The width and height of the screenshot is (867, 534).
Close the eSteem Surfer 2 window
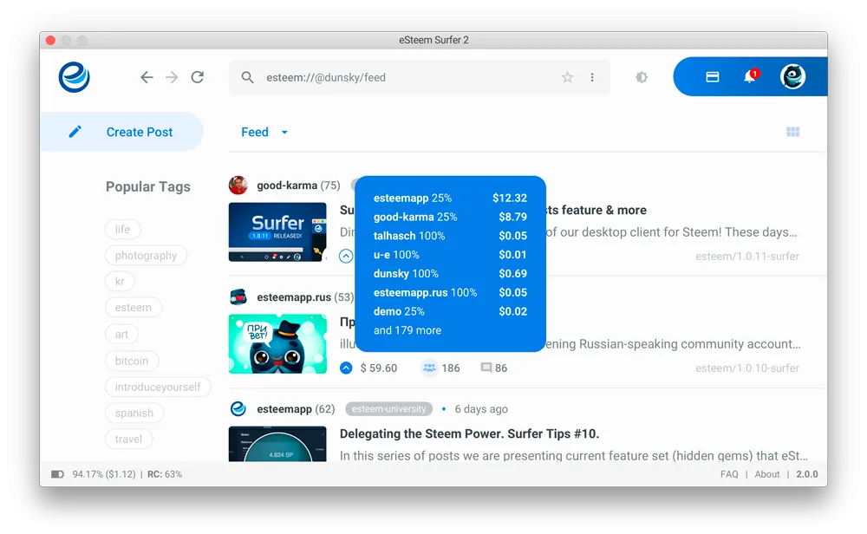tap(51, 41)
